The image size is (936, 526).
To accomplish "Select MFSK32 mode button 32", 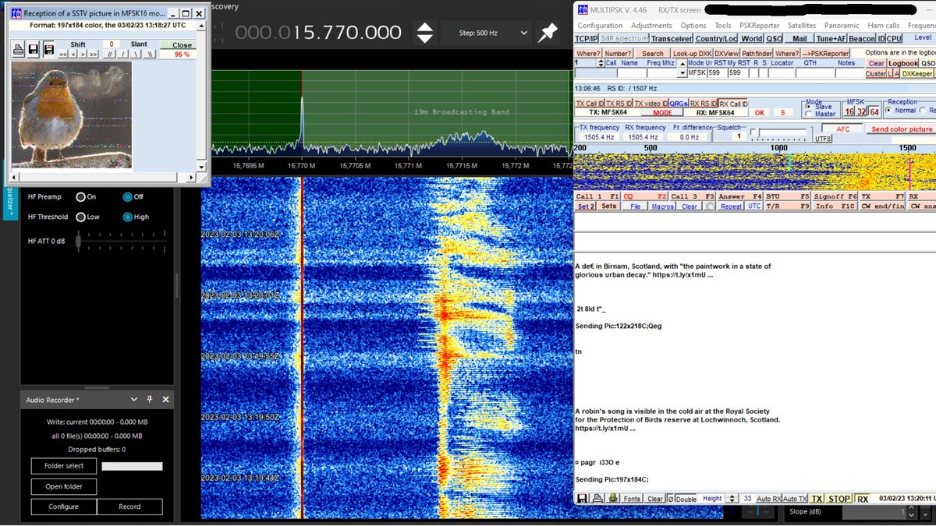I will pyautogui.click(x=861, y=111).
